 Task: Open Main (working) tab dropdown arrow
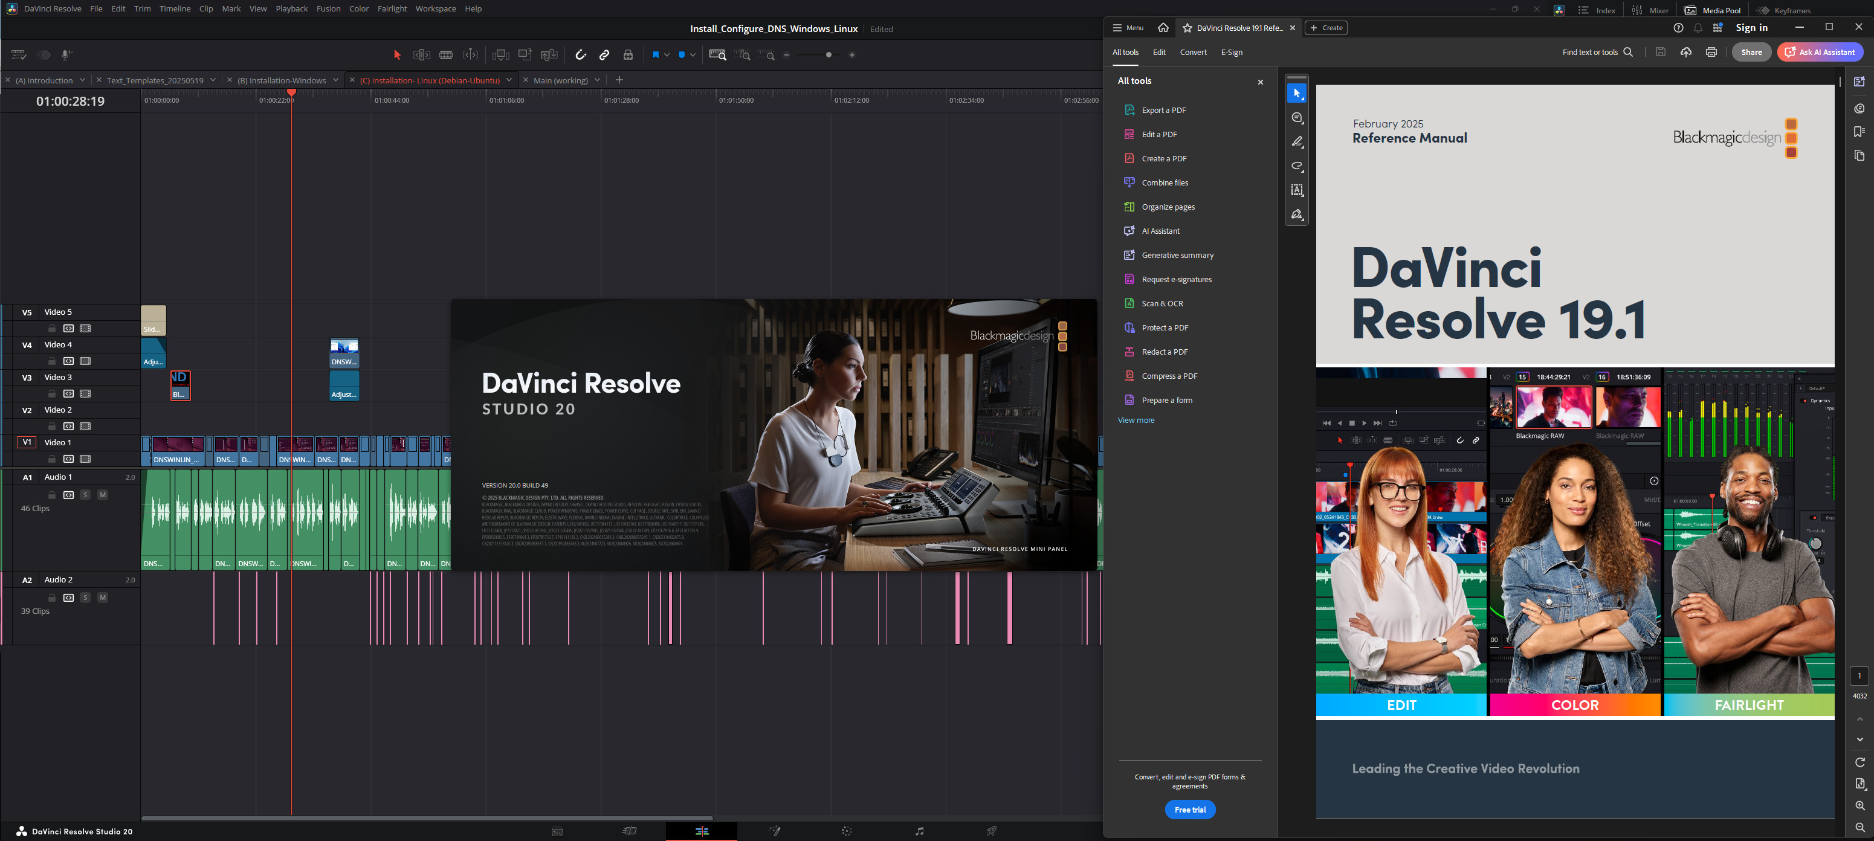coord(597,80)
